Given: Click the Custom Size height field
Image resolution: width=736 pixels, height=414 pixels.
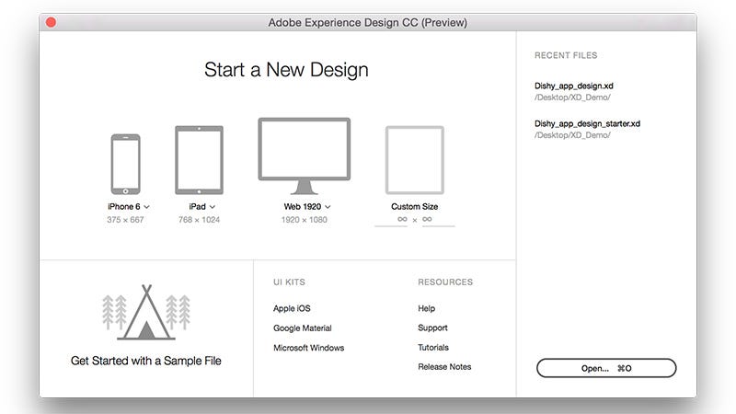Looking at the screenshot, I should tap(439, 220).
